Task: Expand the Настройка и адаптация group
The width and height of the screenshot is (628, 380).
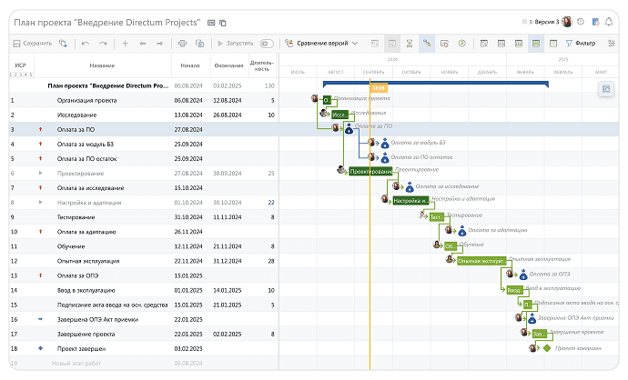Action: point(41,202)
